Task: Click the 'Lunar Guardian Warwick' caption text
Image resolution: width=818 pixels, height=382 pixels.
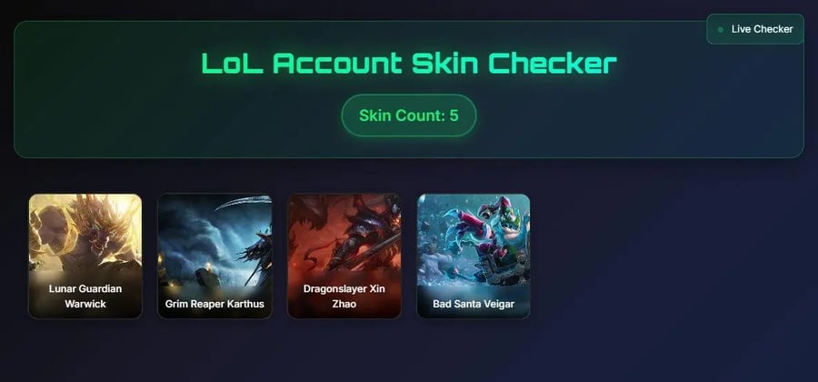Action: click(x=85, y=296)
